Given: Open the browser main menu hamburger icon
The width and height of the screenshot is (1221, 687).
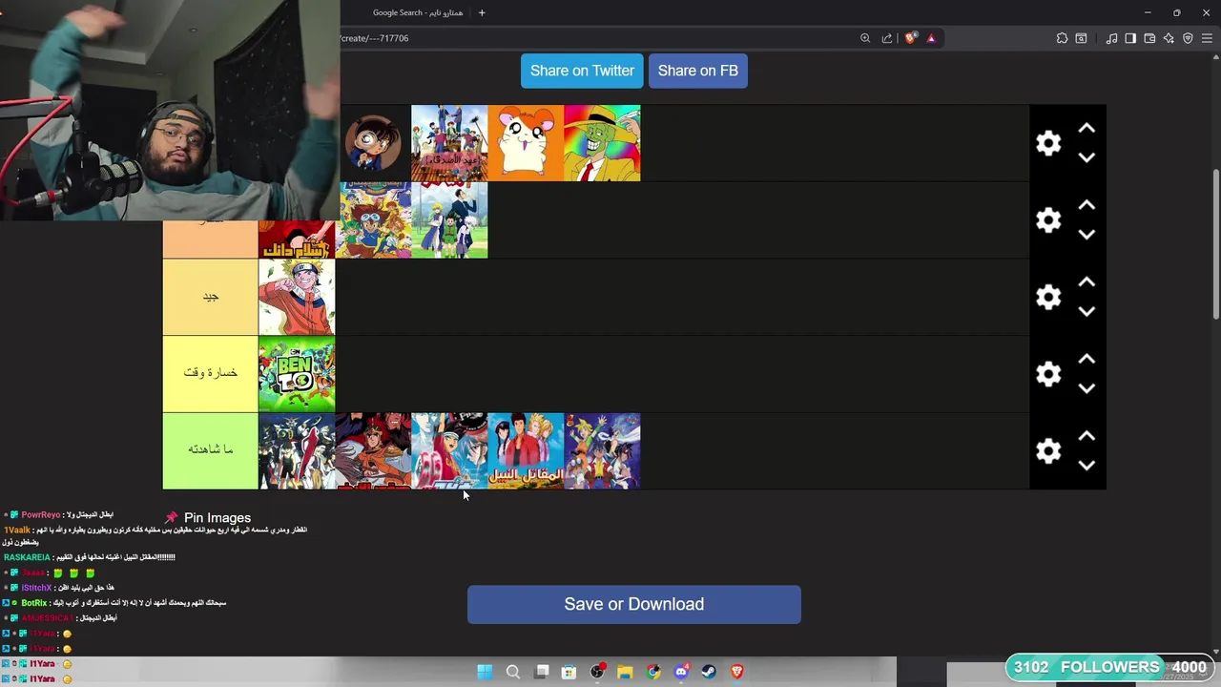Looking at the screenshot, I should click(1208, 38).
